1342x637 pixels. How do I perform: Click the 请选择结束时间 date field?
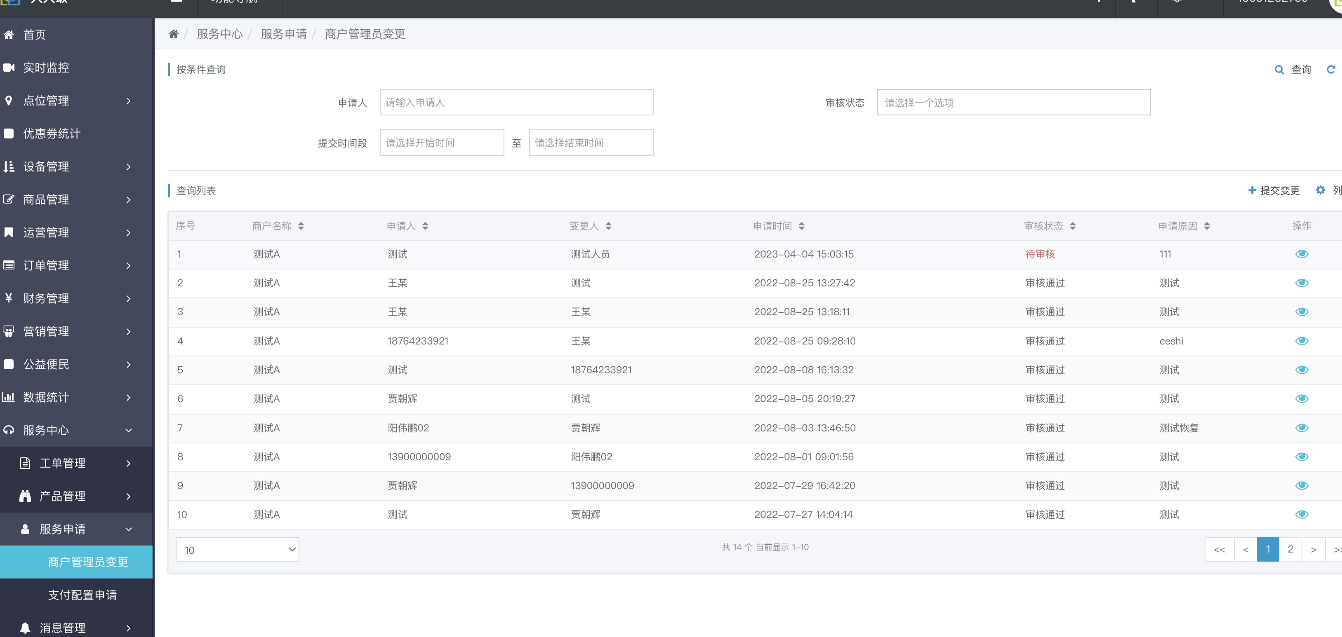591,143
